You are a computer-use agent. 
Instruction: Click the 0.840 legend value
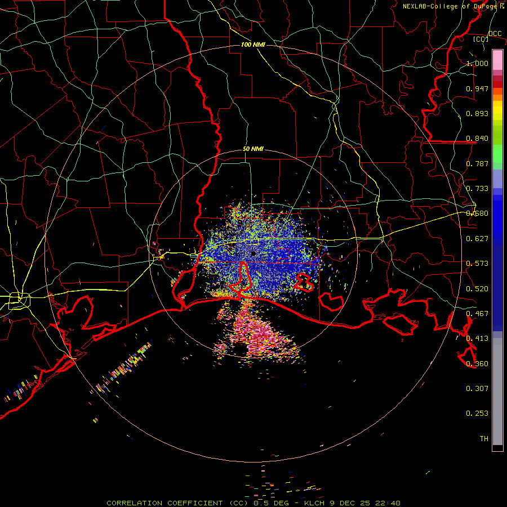[x=477, y=139]
